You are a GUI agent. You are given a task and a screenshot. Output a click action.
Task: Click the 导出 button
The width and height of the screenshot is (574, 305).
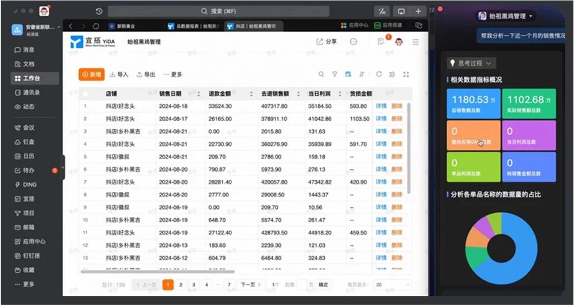[x=146, y=75]
